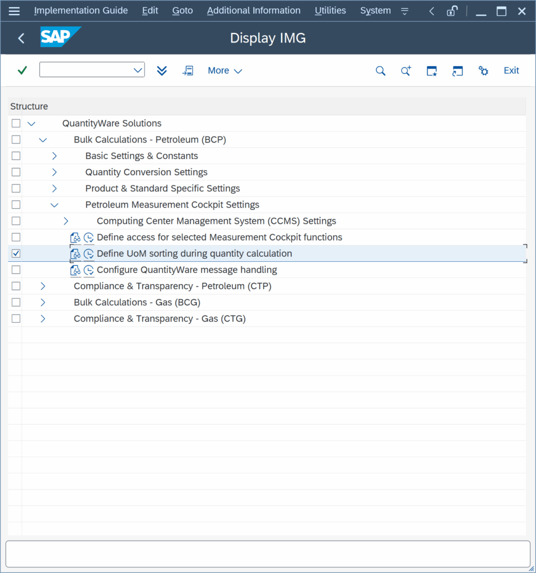This screenshot has width=536, height=573.
Task: Collapse Petroleum Measurement Cockpit Settings node
Action: (54, 205)
